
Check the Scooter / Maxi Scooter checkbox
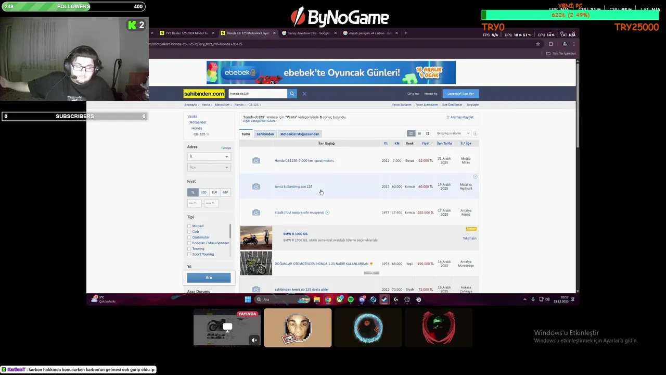coord(189,243)
